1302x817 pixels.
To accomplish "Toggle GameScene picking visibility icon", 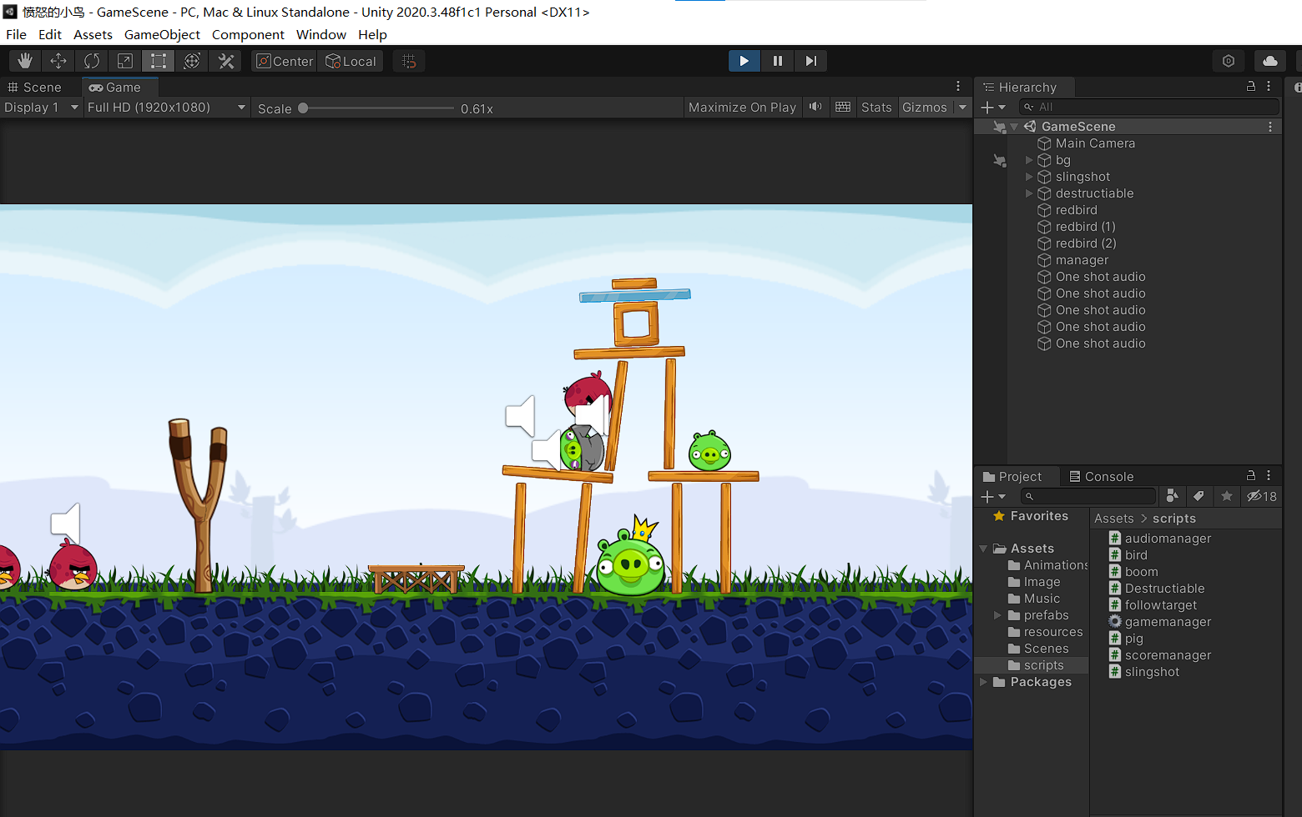I will tap(999, 127).
